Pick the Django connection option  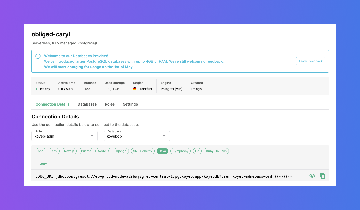(x=121, y=151)
